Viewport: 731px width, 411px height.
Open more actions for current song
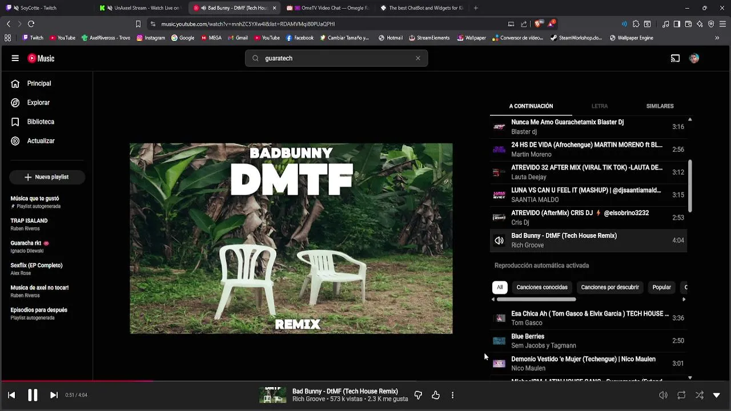point(452,395)
